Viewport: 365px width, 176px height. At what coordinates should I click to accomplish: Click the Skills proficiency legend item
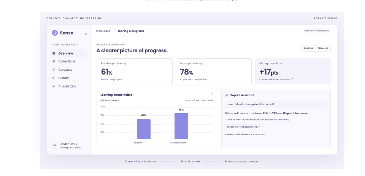109,101
